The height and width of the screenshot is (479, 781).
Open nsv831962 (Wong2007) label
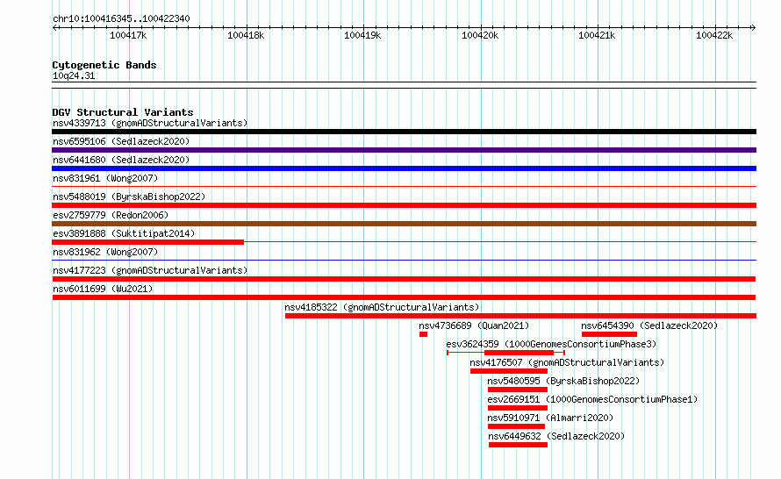(105, 252)
